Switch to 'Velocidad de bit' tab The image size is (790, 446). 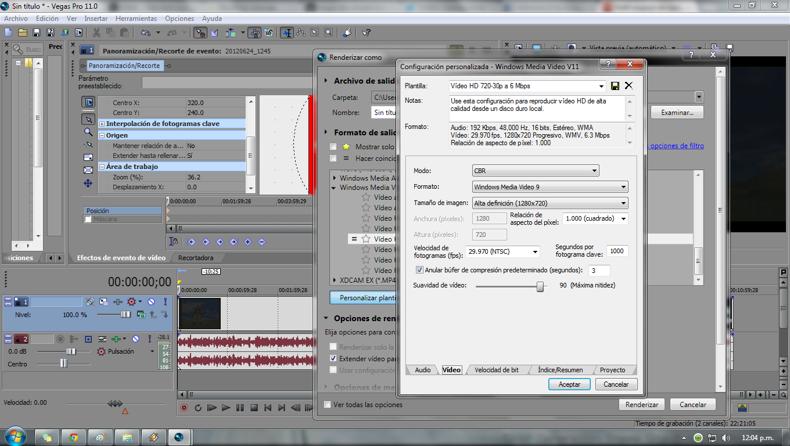pyautogui.click(x=497, y=370)
